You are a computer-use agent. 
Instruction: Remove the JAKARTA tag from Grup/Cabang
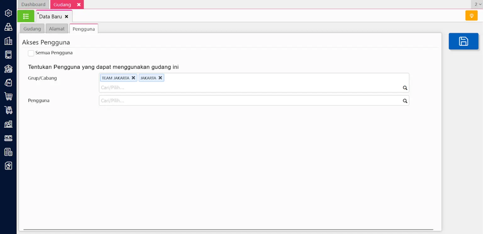click(160, 78)
